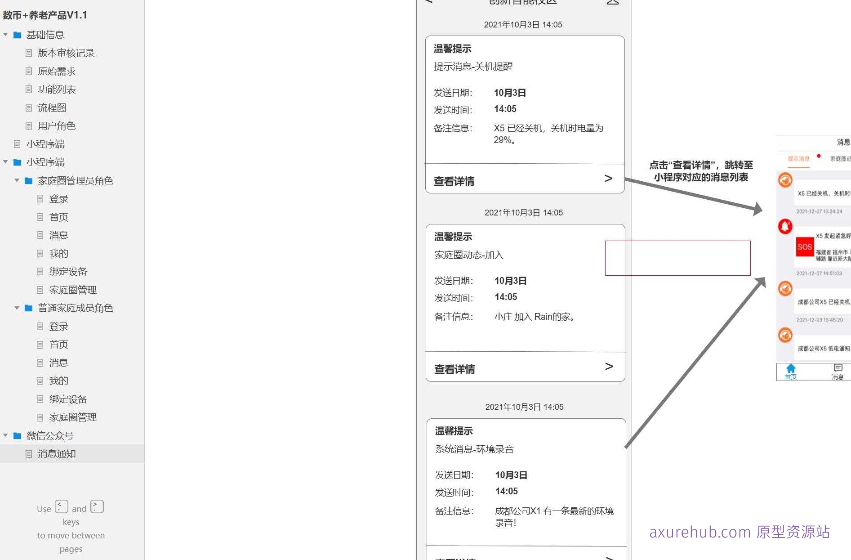Click the red dot indicator beside 提示消息
851x560 pixels.
(819, 156)
